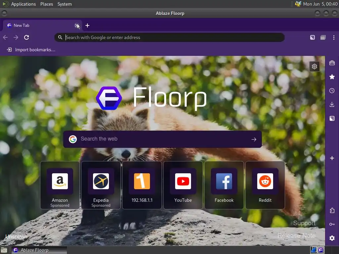Open the Support link
The width and height of the screenshot is (339, 254).
click(x=304, y=223)
